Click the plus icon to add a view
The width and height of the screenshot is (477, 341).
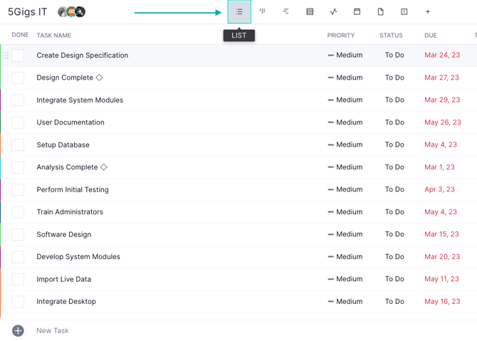[x=427, y=11]
